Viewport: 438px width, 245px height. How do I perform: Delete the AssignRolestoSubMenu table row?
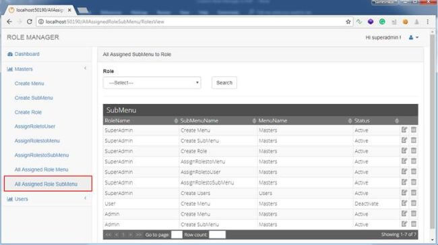(x=414, y=182)
